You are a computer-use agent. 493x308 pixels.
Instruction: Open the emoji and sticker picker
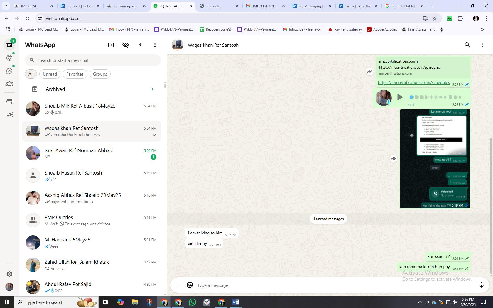point(190,285)
